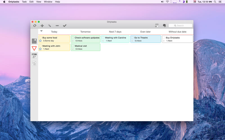Toggle star on Medical visit task
Screen dimensions: 225x140
click(x=73, y=49)
